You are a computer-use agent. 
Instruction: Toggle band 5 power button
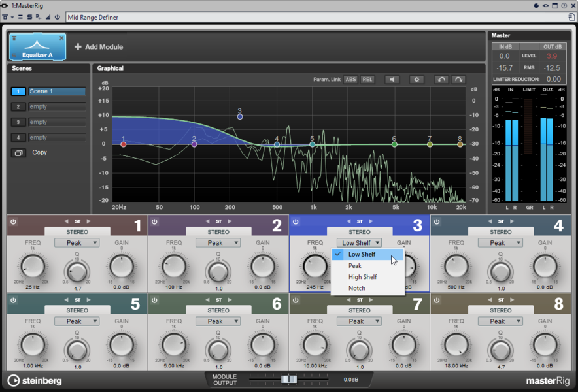pyautogui.click(x=13, y=301)
